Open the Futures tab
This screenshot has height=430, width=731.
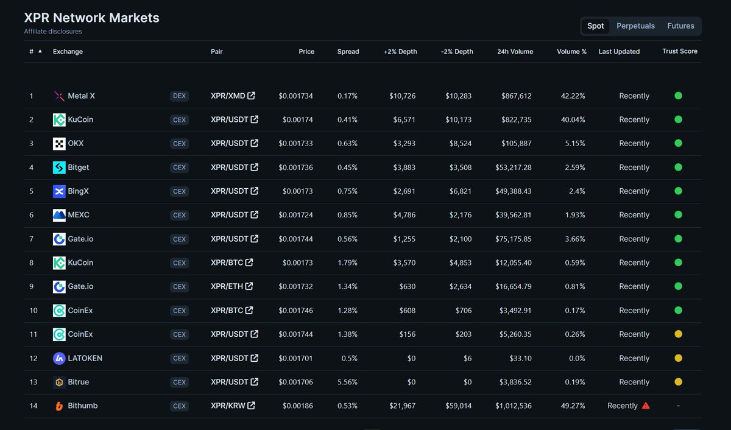click(x=680, y=26)
